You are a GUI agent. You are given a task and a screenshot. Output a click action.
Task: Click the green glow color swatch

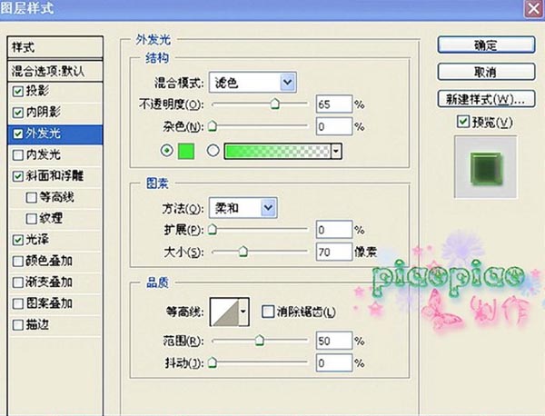point(186,151)
